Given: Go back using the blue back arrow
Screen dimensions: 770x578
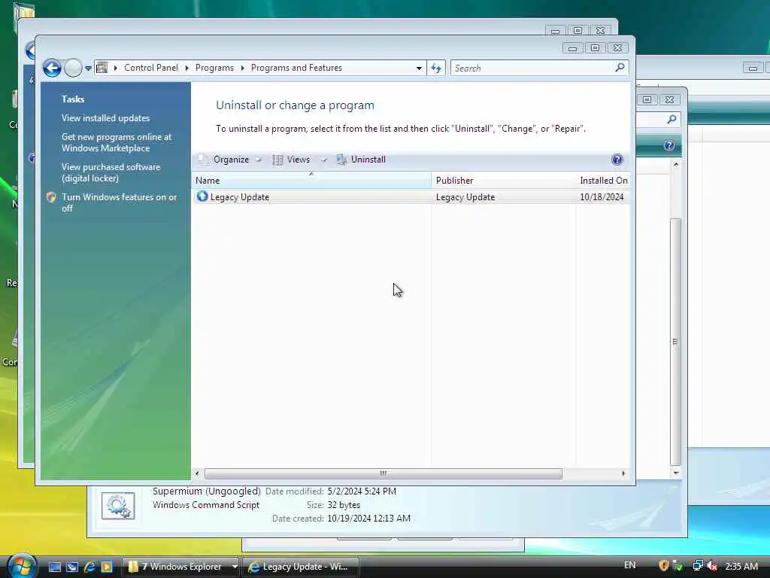Looking at the screenshot, I should (x=52, y=68).
